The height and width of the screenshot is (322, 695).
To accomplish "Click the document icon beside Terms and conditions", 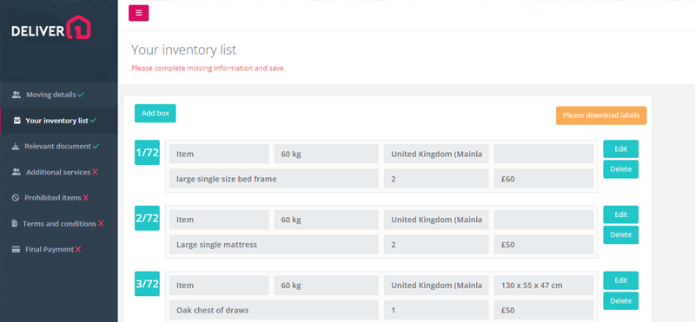I will (15, 224).
